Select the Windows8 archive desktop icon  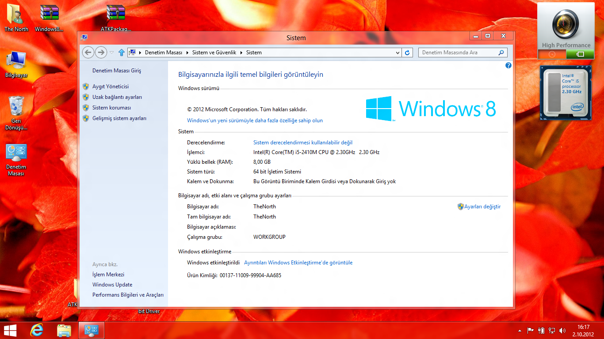point(49,18)
